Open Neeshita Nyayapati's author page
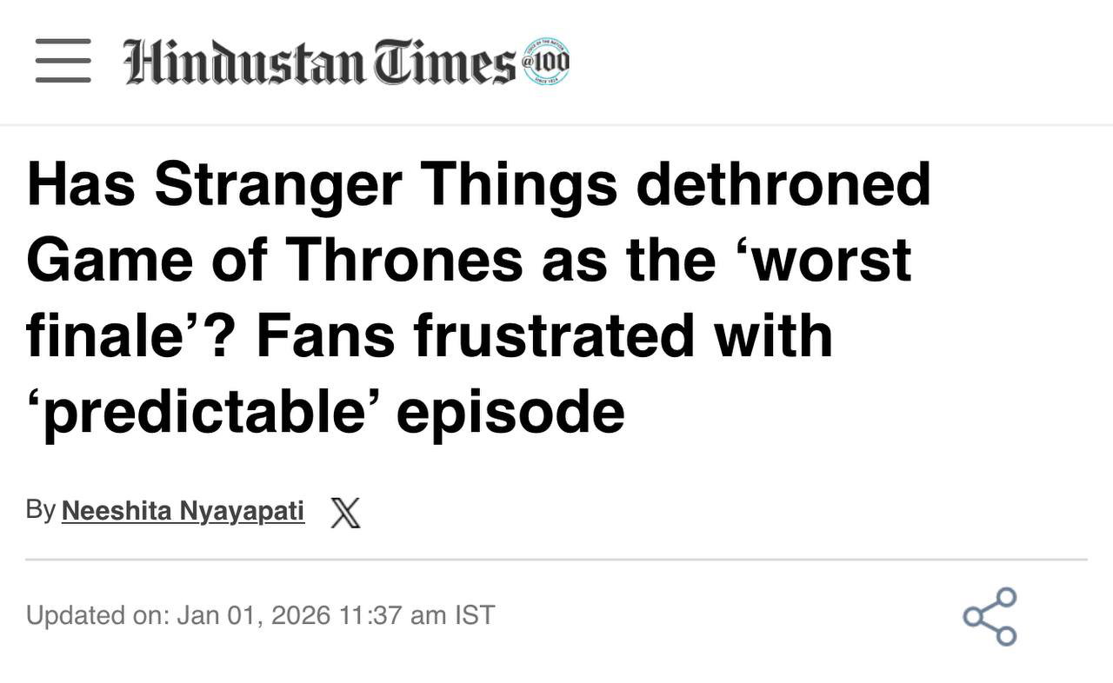 (x=183, y=511)
